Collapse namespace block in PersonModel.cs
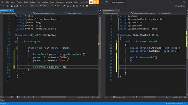This screenshot has width=188, height=105. tap(118, 35)
